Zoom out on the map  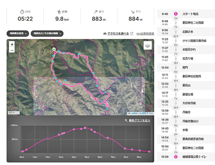(12, 50)
